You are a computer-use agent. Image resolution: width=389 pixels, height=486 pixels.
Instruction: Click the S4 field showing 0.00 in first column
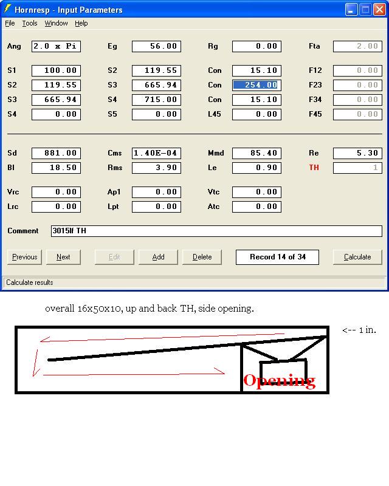(56, 114)
